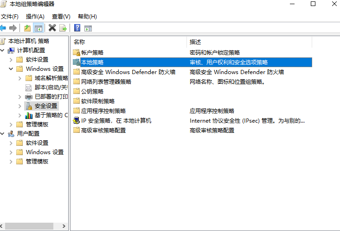The height and width of the screenshot is (231, 340).
Task: Open the 查看(V) menu
Action: tap(61, 17)
